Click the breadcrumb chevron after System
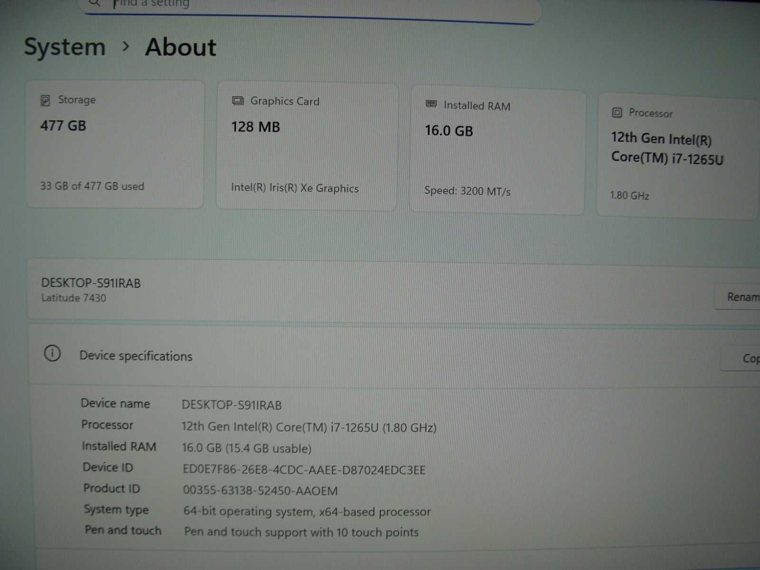This screenshot has height=570, width=760. pyautogui.click(x=126, y=47)
